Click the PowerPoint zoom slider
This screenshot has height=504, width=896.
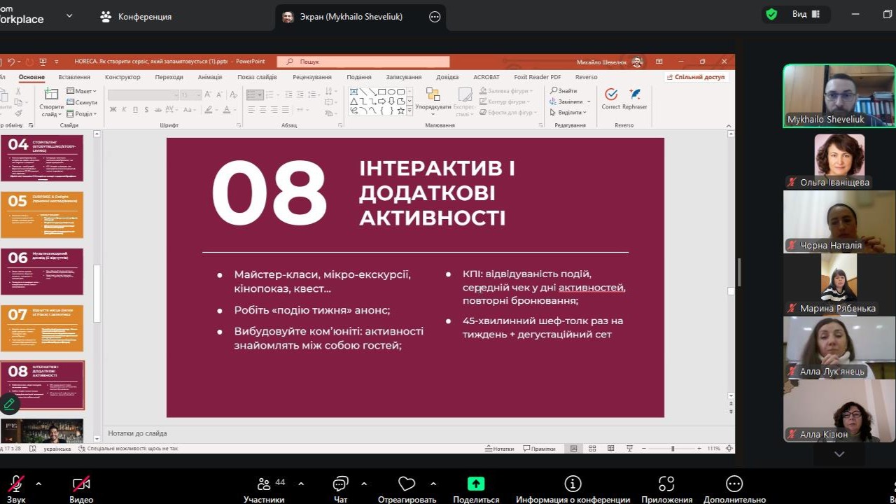(x=673, y=449)
